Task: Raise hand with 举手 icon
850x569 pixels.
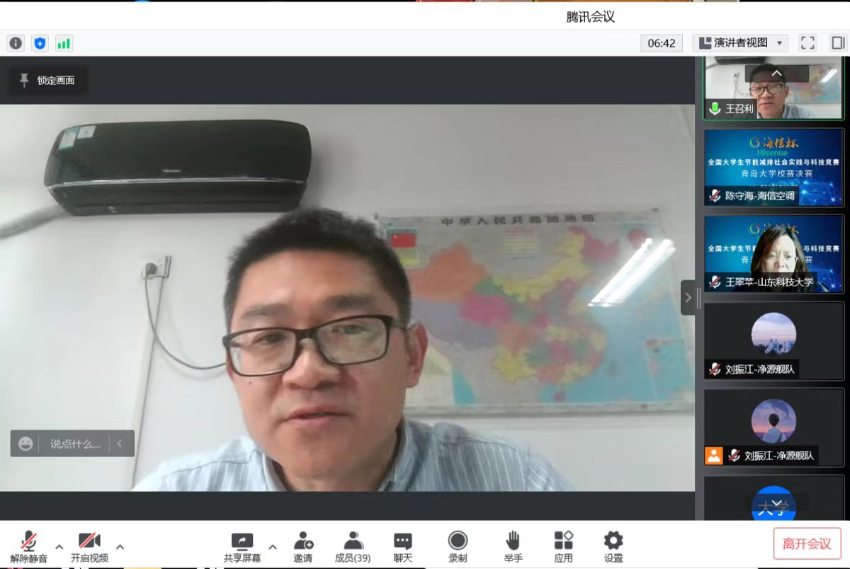Action: [514, 547]
